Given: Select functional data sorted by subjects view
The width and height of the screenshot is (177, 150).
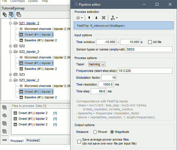Looking at the screenshot, I should click(x=12, y=14).
